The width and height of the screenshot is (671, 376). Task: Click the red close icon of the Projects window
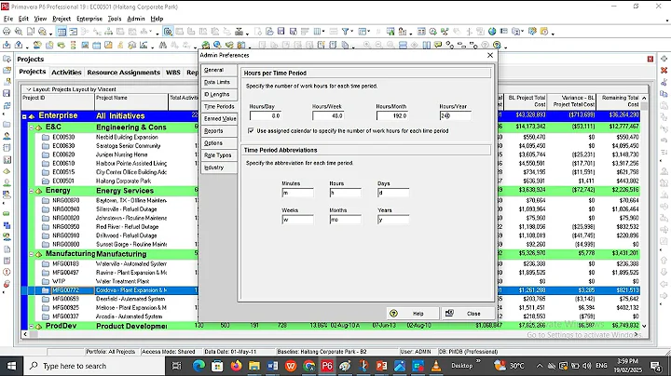coord(650,59)
